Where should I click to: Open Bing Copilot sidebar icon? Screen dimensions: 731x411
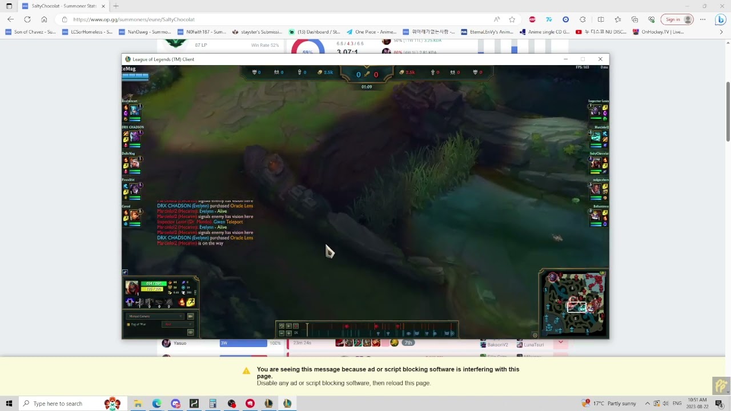720,19
